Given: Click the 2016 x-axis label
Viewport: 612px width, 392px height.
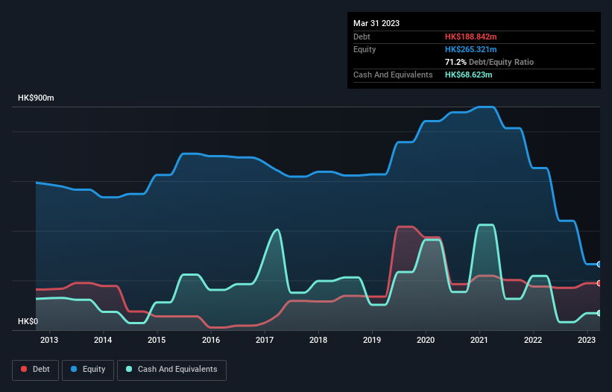Looking at the screenshot, I should click(x=211, y=340).
